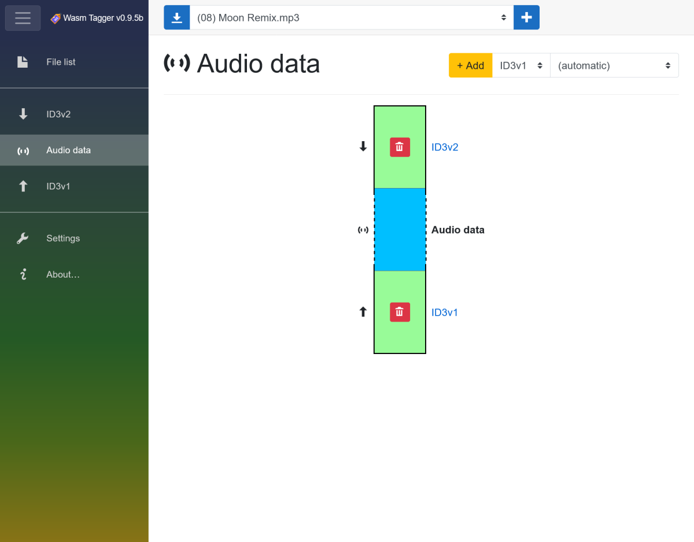Expand the (automatic) version dropdown

pyautogui.click(x=614, y=65)
